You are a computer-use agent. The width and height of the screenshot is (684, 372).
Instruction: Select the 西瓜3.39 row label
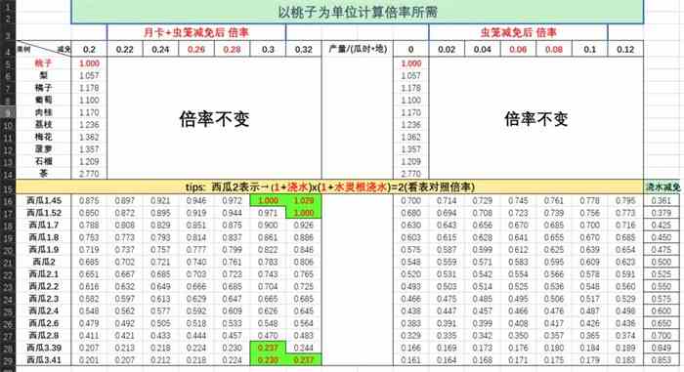pos(44,348)
